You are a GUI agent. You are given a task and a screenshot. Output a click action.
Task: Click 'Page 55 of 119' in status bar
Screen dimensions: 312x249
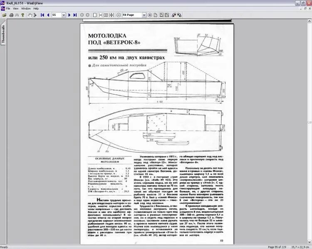pyautogui.click(x=277, y=247)
